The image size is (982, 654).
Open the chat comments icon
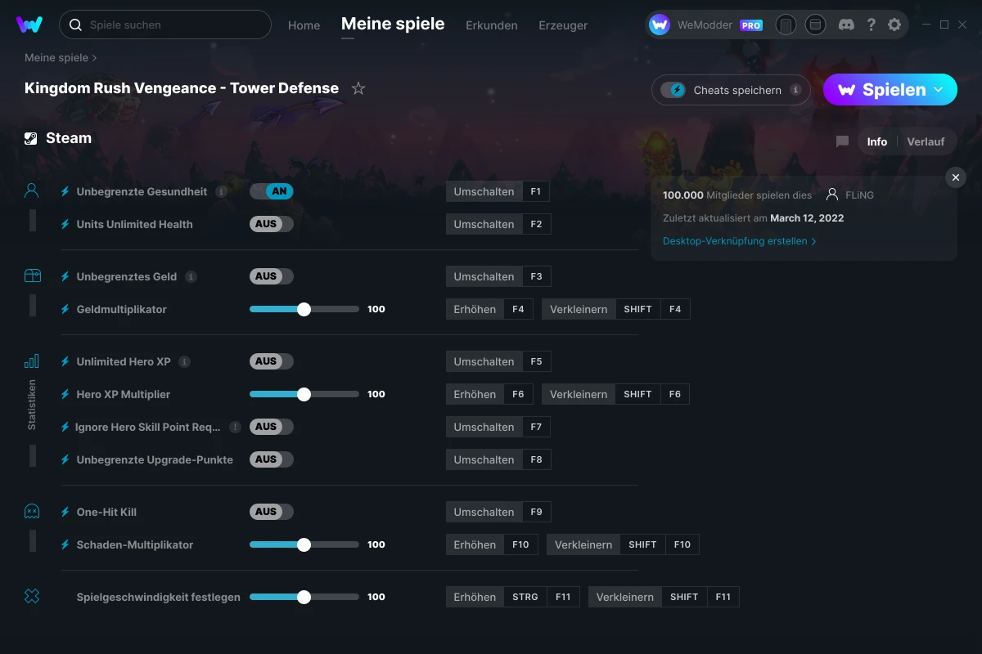[842, 141]
